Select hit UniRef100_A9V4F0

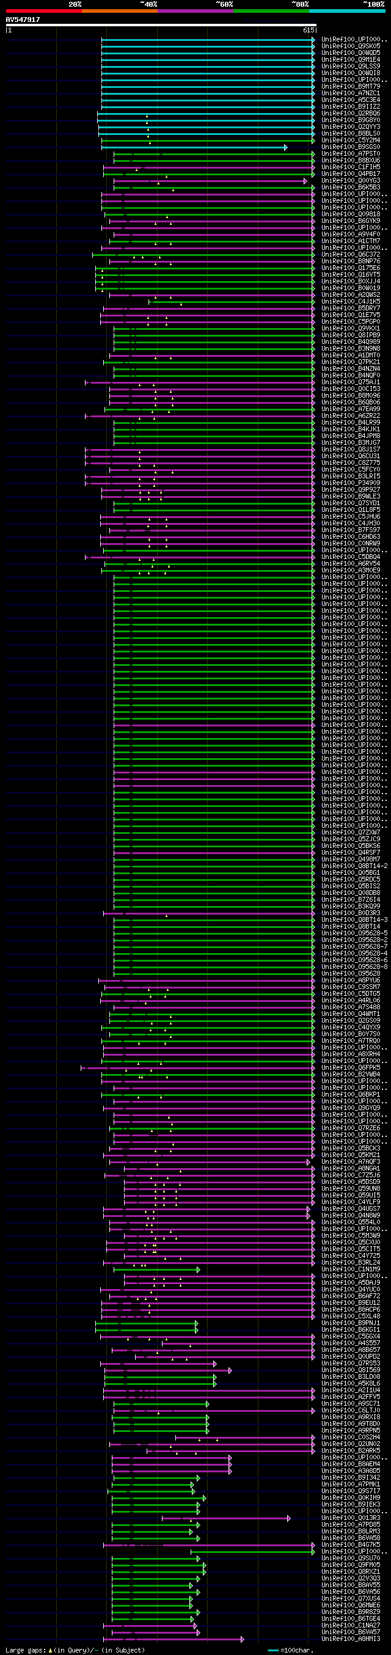[x=351, y=235]
